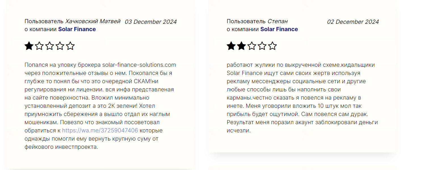The height and width of the screenshot is (170, 431).
Task: Click the first filled star in Матвей's review
Action: pyautogui.click(x=29, y=46)
